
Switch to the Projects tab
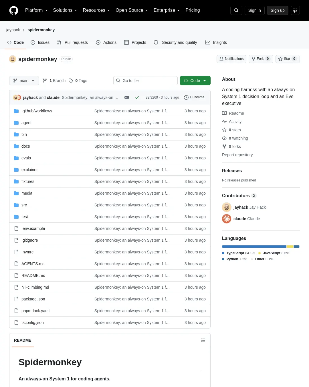click(135, 42)
